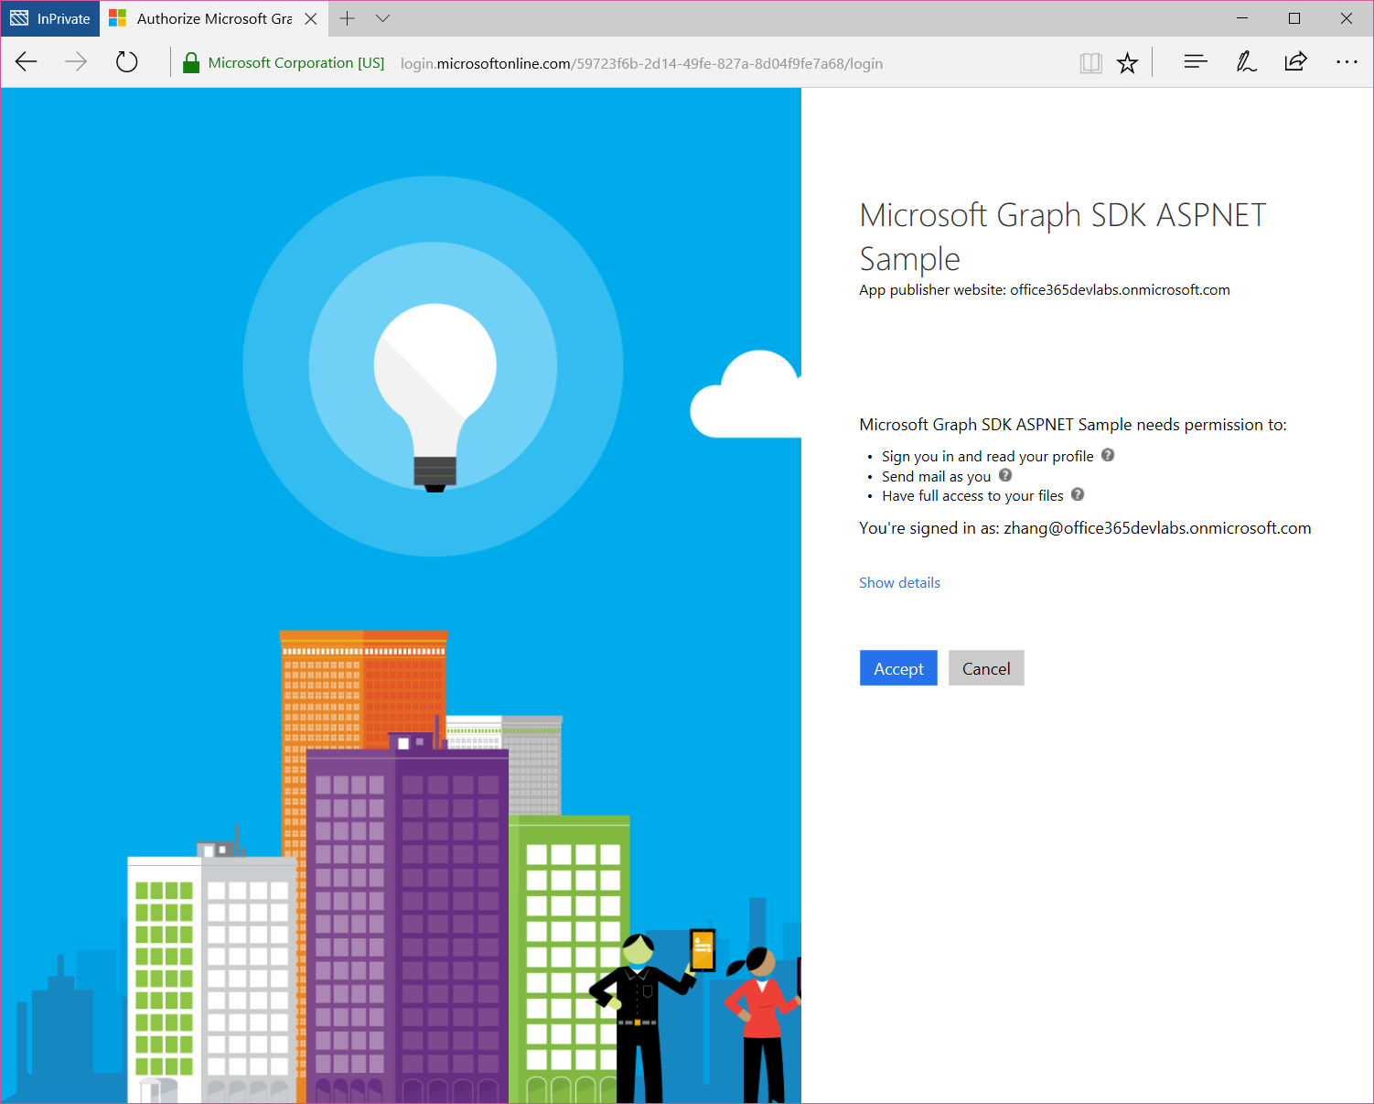
Task: Expand the Show details link
Action: point(899,583)
